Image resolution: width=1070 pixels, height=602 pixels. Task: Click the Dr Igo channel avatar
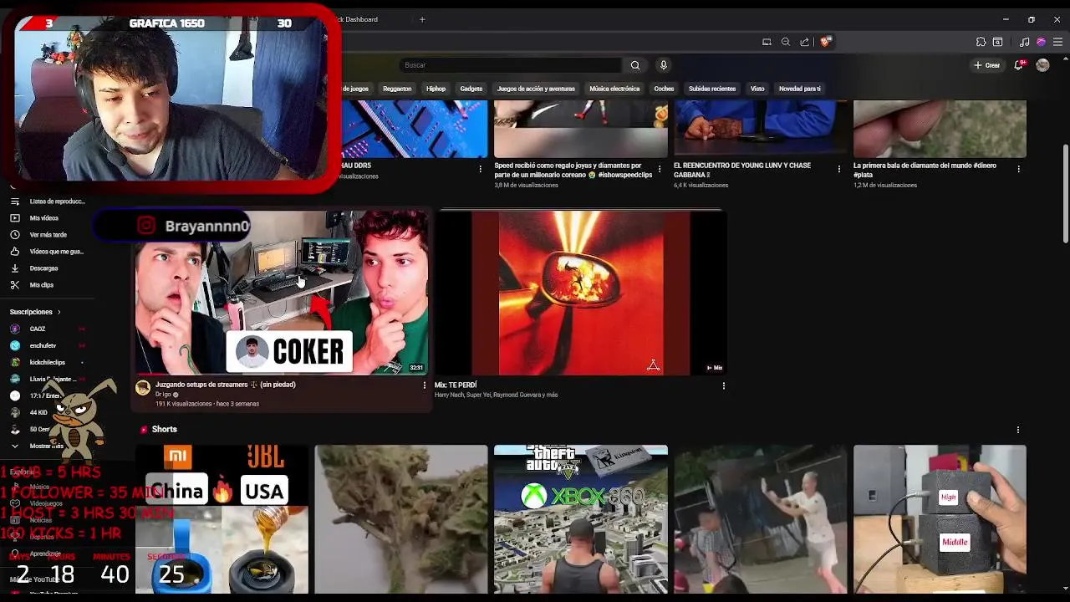143,387
